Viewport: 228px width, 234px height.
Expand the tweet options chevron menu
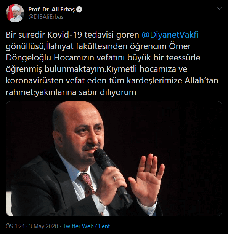[219, 8]
